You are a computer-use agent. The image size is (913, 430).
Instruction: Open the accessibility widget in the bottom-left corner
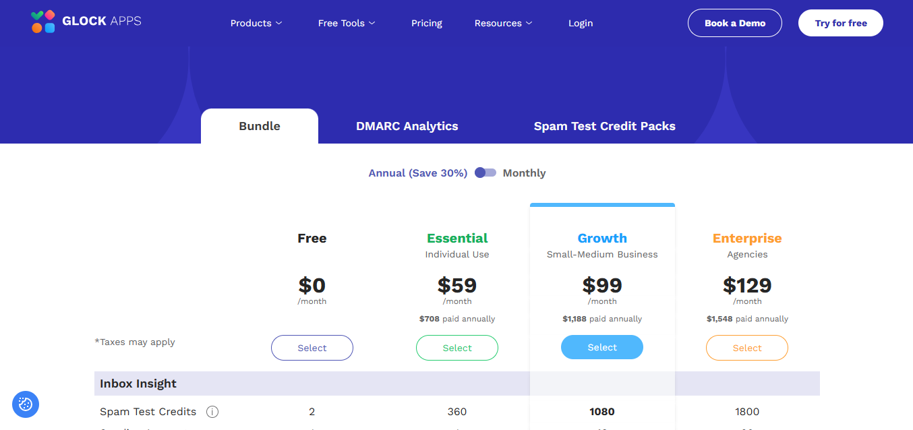coord(26,404)
